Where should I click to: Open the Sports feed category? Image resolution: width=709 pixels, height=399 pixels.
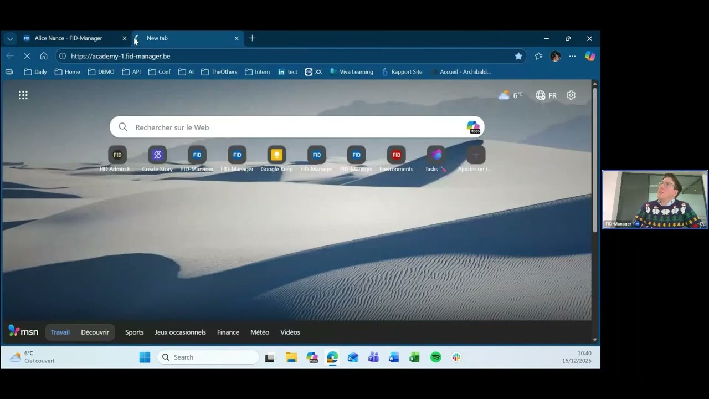tap(134, 332)
